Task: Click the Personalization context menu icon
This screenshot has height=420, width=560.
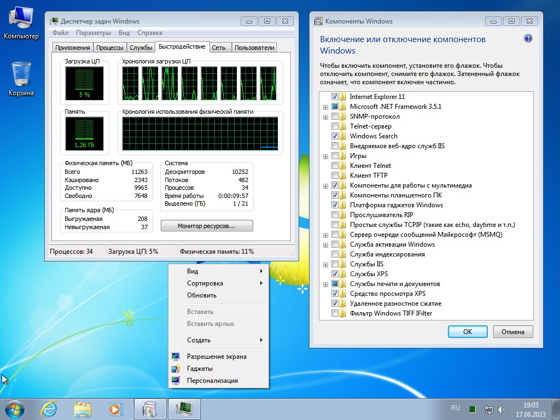Action: point(176,381)
